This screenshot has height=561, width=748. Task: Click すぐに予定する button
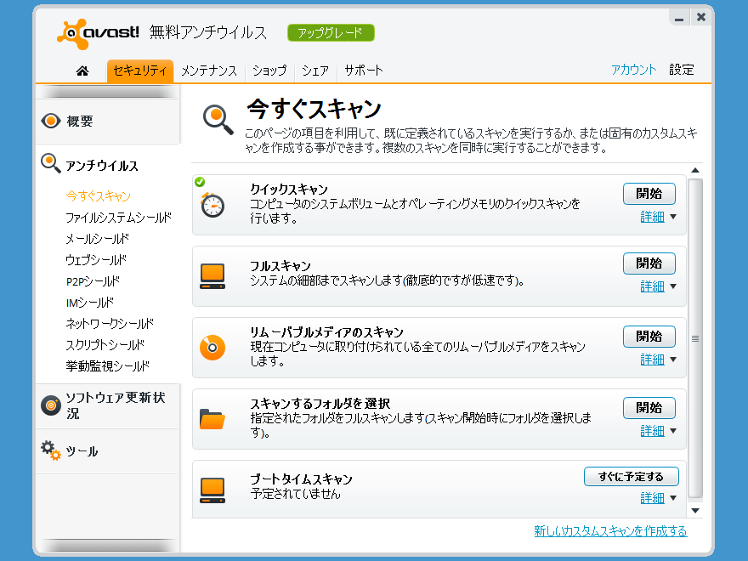[631, 477]
